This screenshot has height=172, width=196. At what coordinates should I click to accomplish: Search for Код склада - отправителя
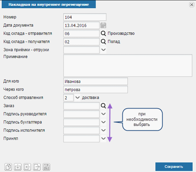[103, 34]
